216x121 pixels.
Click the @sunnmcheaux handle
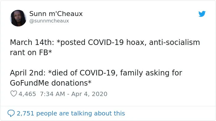(49, 21)
